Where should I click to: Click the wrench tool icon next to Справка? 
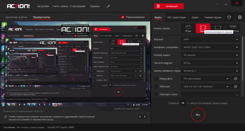pyautogui.click(x=108, y=6)
